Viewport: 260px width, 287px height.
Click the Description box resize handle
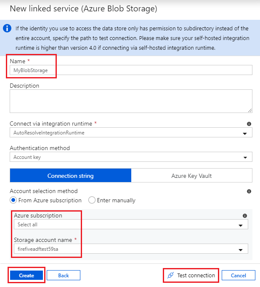point(250,110)
